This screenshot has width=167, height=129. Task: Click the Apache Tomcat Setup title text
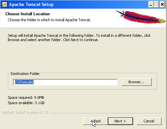31,5
